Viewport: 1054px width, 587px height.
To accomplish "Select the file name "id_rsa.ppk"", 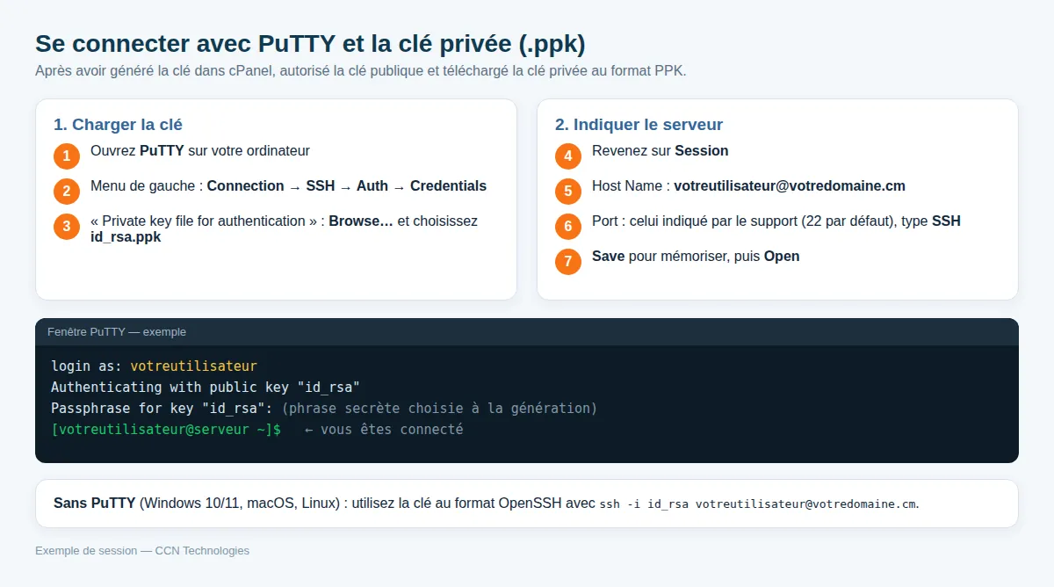I will pos(126,237).
